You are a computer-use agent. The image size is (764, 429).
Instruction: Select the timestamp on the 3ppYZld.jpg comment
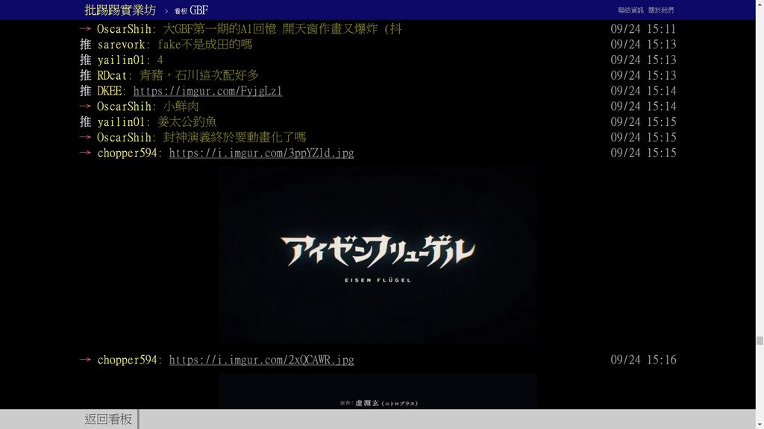pyautogui.click(x=643, y=153)
